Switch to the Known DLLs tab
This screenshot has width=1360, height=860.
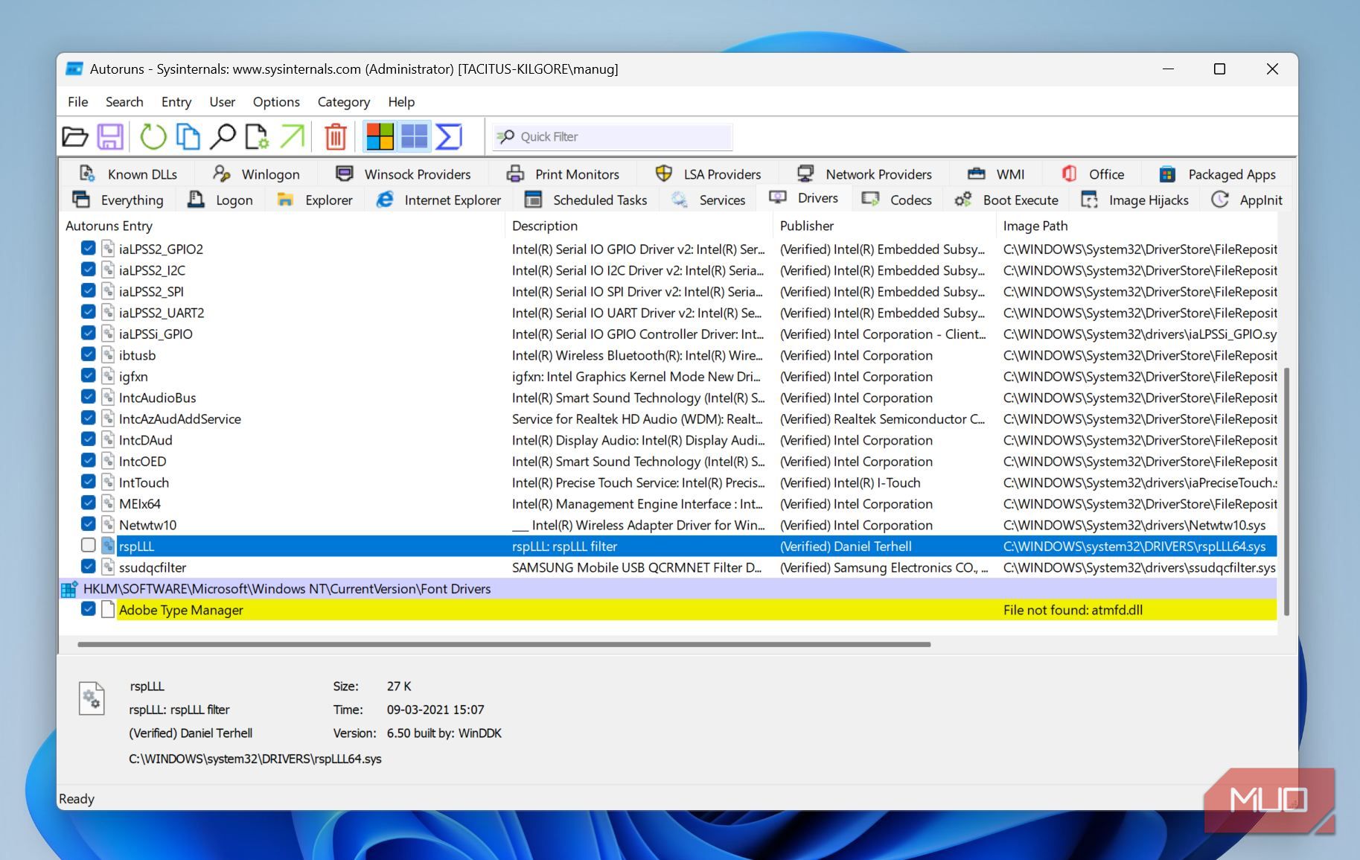(x=128, y=174)
